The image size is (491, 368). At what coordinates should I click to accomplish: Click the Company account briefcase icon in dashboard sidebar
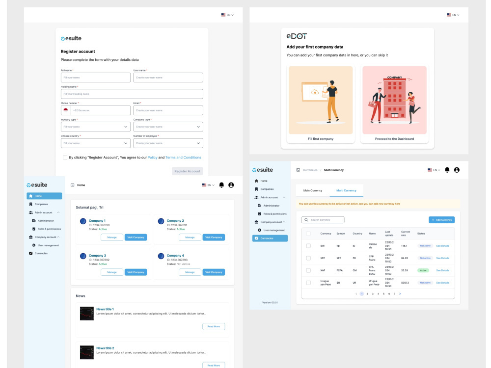click(30, 237)
